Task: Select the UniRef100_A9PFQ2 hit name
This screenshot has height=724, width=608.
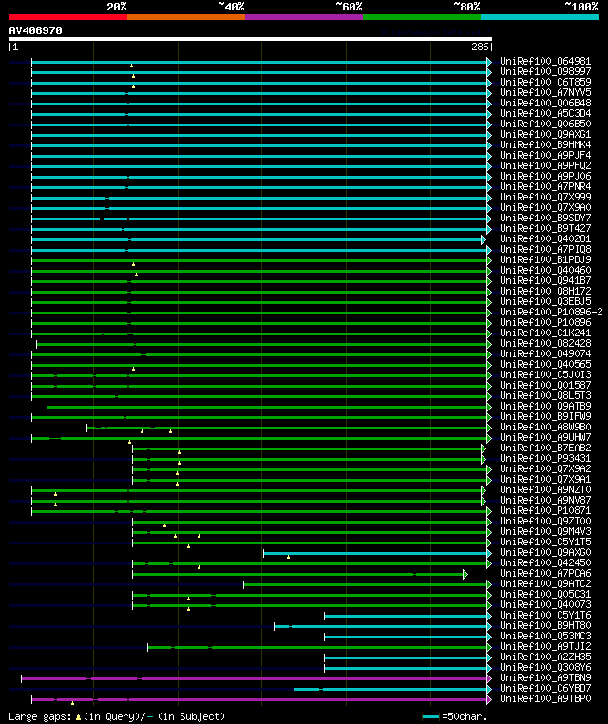Action: click(545, 165)
